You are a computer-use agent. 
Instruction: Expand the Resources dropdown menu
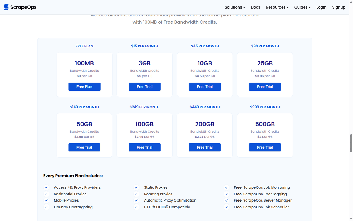tap(277, 7)
